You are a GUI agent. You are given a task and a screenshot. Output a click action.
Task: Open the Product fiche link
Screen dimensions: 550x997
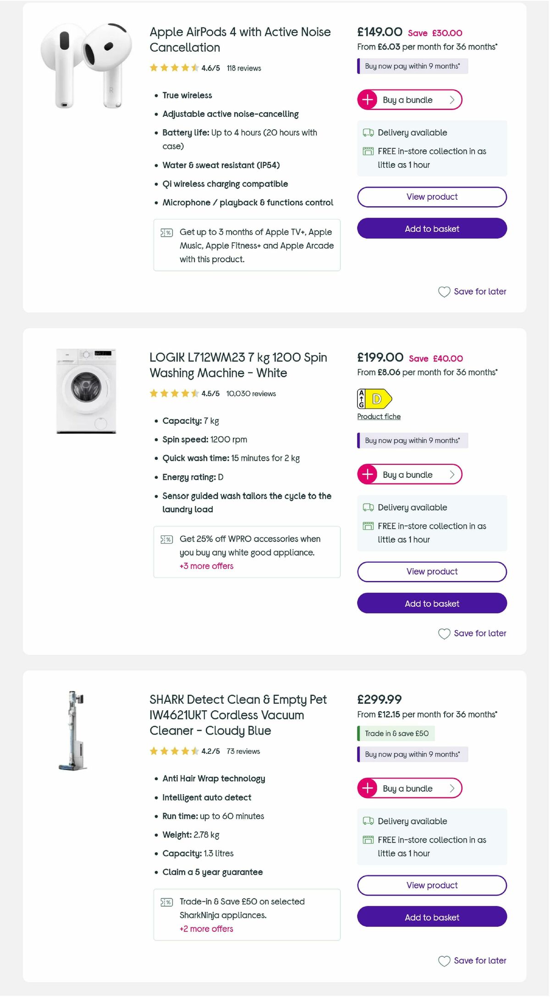[x=379, y=416]
